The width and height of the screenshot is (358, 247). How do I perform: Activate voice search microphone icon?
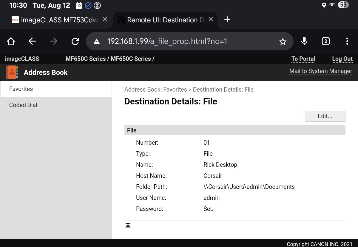point(304,41)
